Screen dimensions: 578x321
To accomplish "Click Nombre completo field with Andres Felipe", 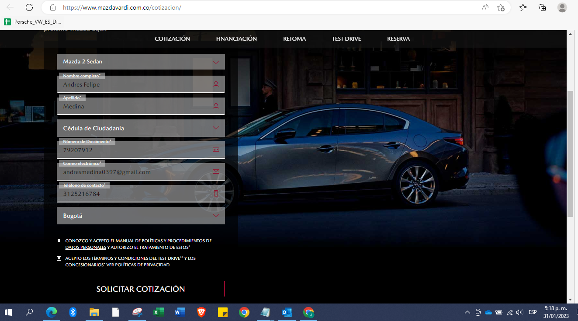I will click(x=141, y=84).
